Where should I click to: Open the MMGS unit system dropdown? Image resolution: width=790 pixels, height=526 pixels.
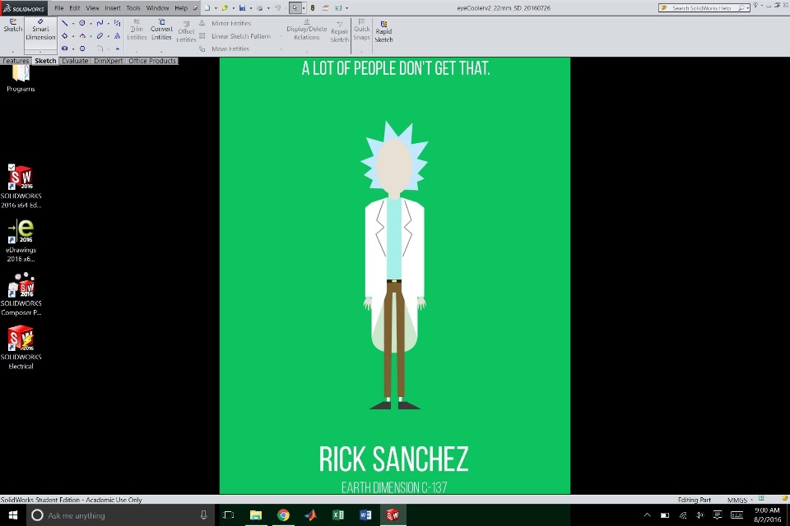click(x=740, y=500)
